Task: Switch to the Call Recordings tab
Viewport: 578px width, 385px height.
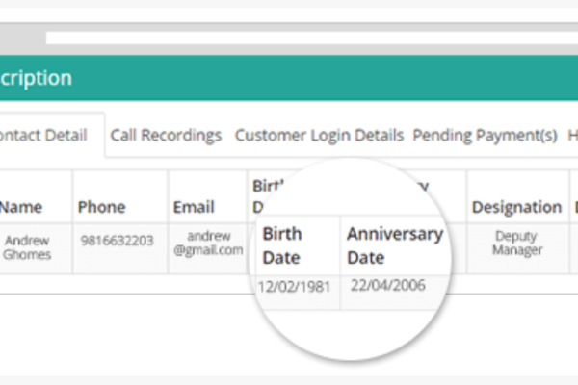Action: (x=166, y=135)
